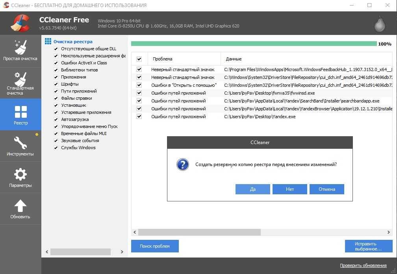Open Стандартная очистка in the sidebar

pos(20,82)
